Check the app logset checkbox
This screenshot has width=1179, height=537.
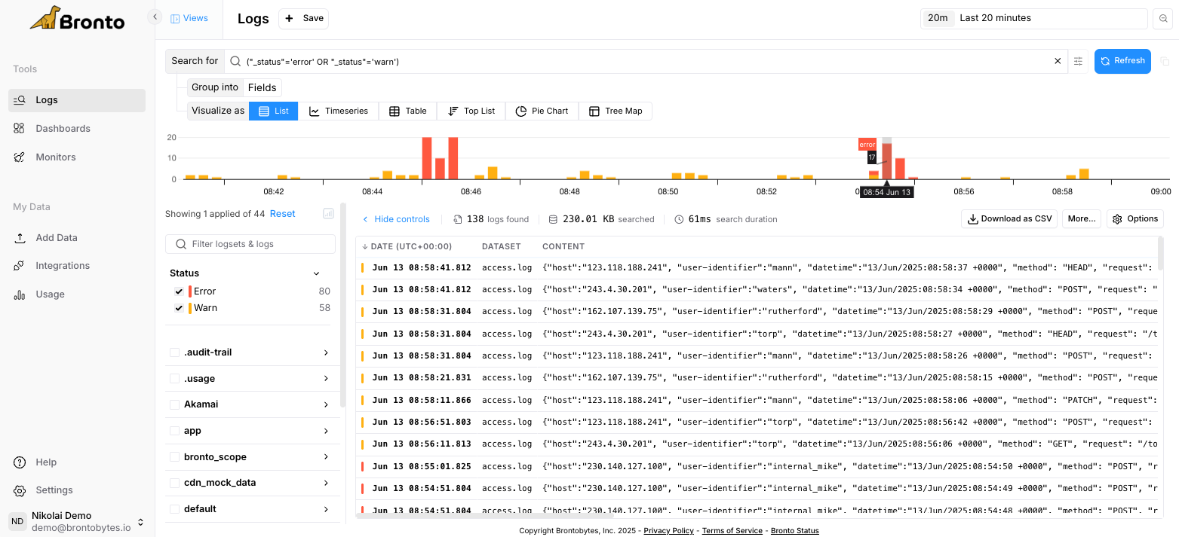click(175, 431)
